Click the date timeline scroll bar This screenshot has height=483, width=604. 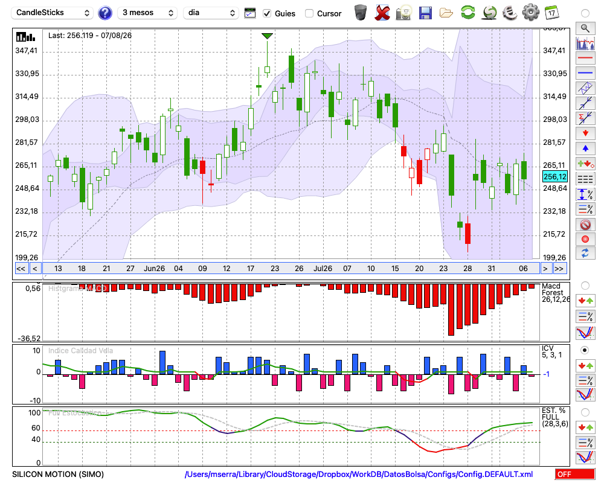coord(291,269)
